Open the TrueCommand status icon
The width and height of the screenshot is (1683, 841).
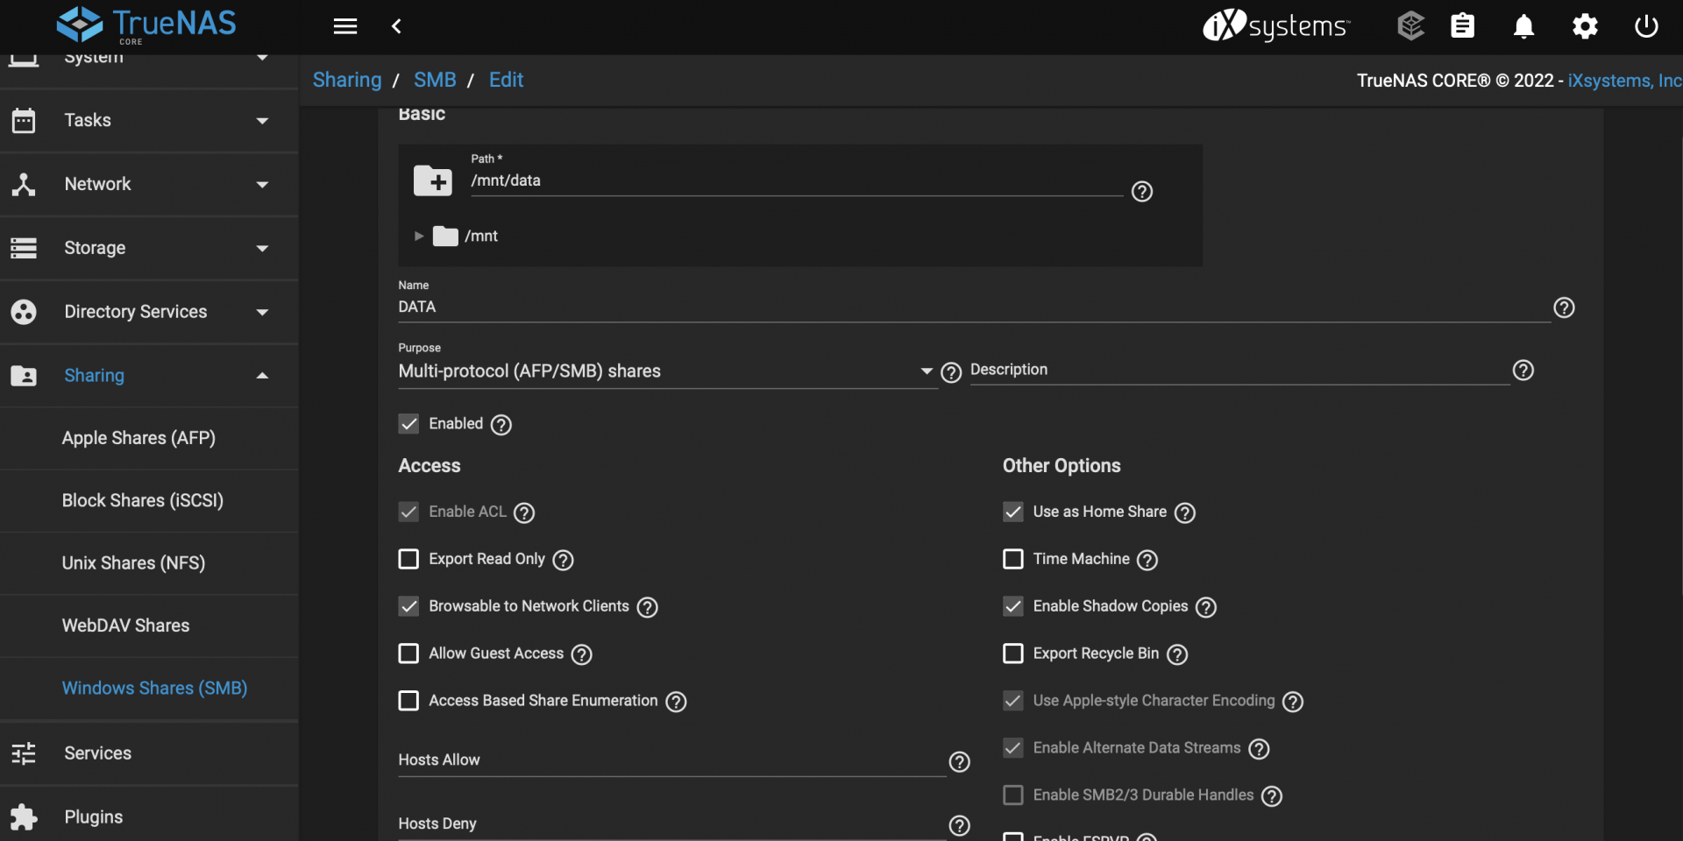click(1410, 26)
